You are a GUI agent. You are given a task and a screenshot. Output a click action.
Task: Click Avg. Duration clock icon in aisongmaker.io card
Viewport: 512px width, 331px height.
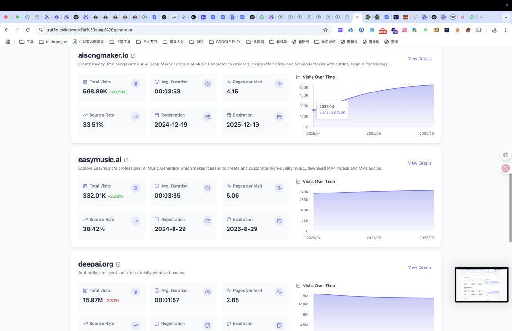pos(207,83)
